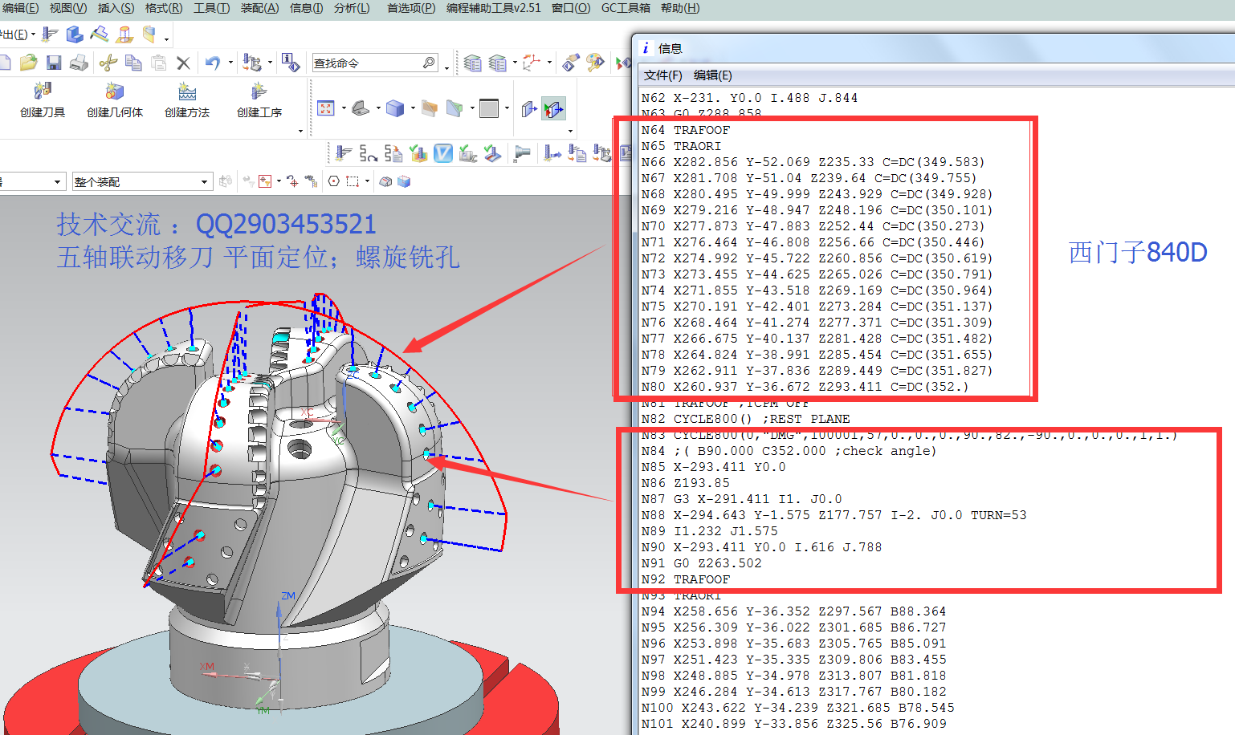Click the Fit view icon
Viewport: 1235px width, 735px height.
pyautogui.click(x=326, y=108)
